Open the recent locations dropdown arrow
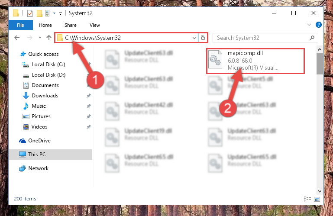This screenshot has height=216, width=333. 40,38
